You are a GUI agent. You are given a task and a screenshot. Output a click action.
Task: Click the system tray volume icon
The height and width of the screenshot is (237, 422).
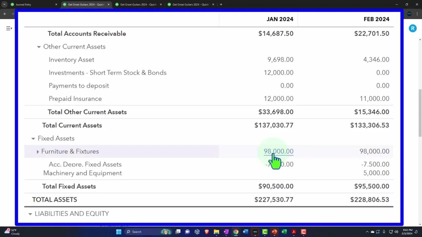(396, 232)
